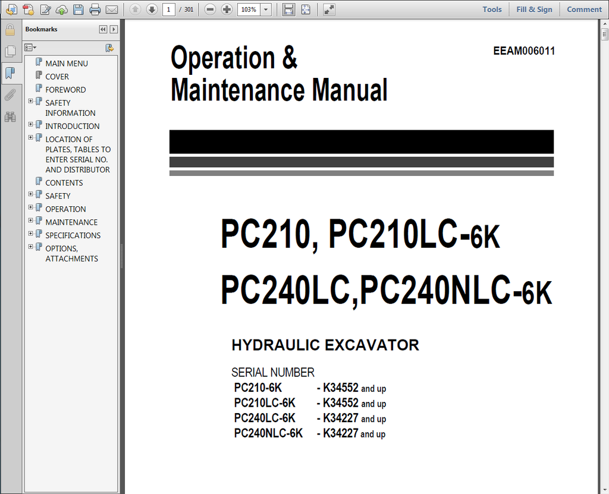Switch to read mode fullscreen icon

coord(329,10)
